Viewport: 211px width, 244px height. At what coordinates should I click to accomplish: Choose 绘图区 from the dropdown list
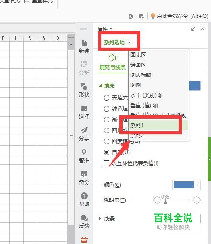point(159,65)
